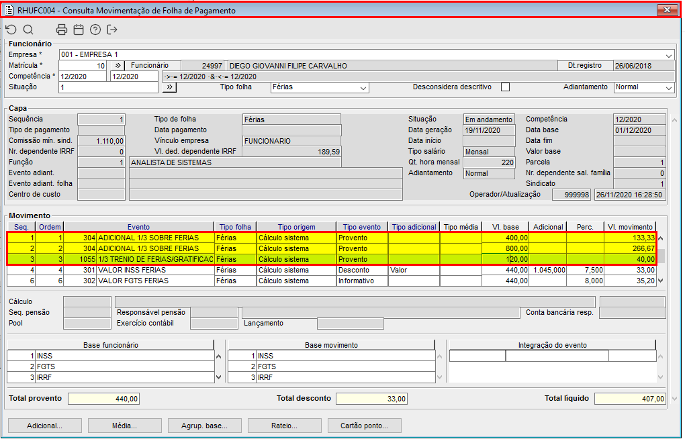
Task: Click lookup arrows button next to Matrícula
Action: [x=116, y=66]
